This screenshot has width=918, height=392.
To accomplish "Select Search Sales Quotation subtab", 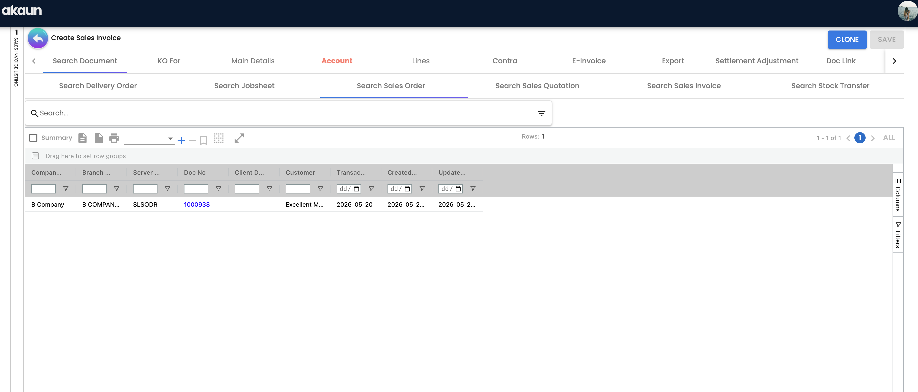I will tap(537, 86).
